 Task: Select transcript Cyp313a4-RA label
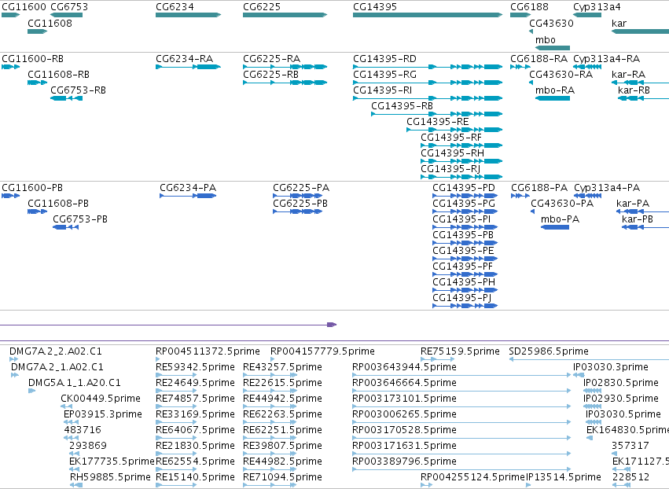tap(607, 59)
